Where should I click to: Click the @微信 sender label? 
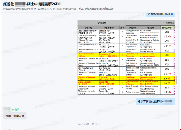click(15, 110)
